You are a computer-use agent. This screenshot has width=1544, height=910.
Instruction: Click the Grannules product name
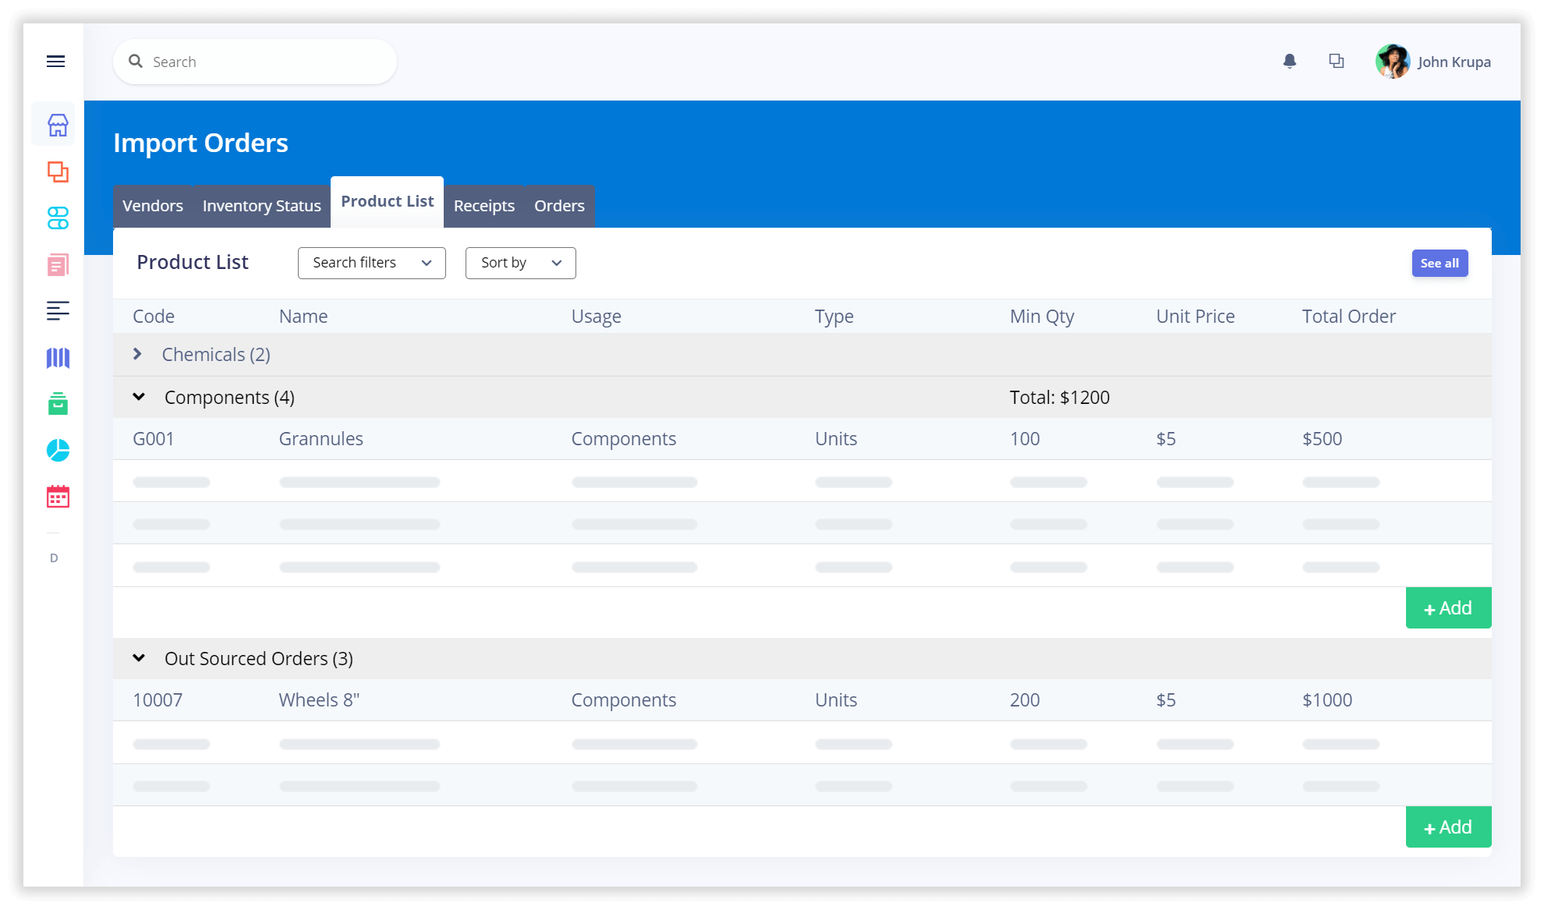[x=321, y=439]
